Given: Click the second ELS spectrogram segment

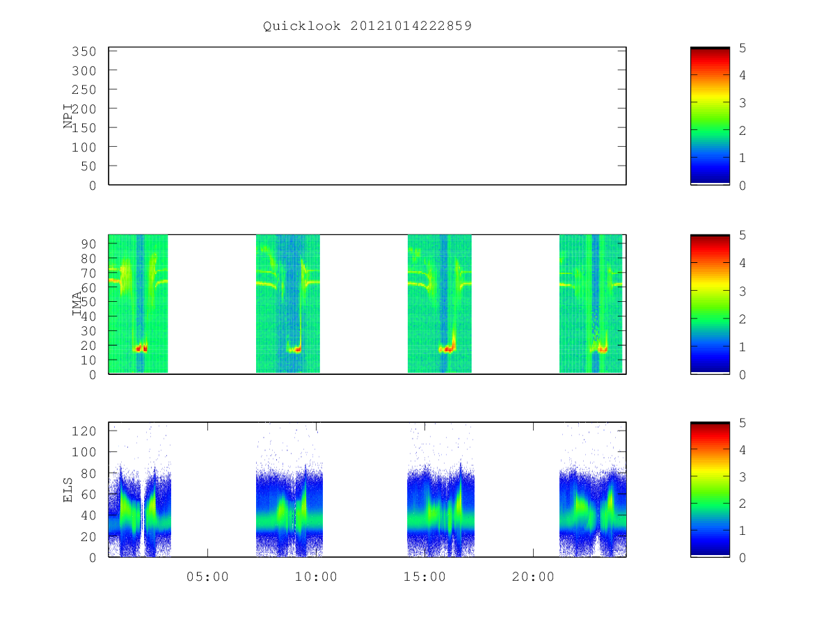Looking at the screenshot, I should click(x=289, y=490).
